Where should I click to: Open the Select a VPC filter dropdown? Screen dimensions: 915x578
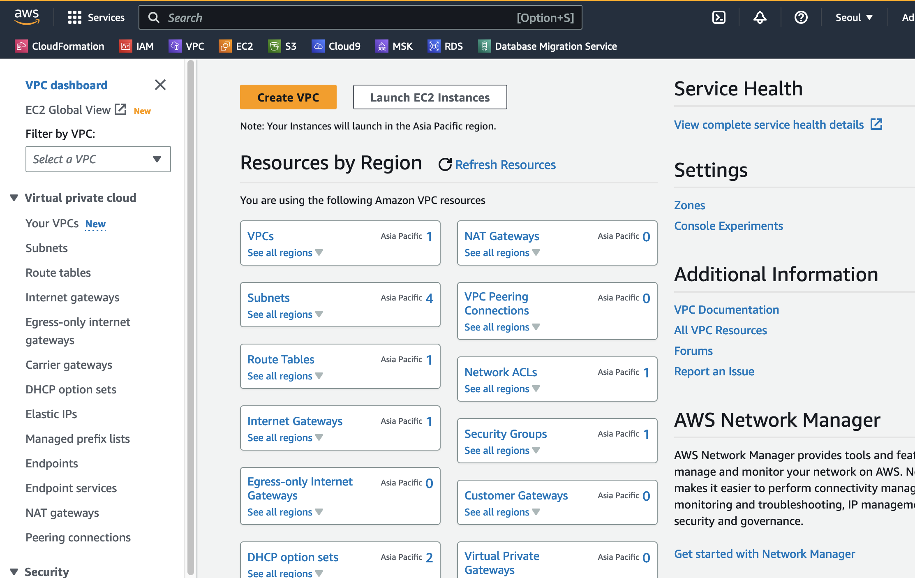pyautogui.click(x=98, y=159)
